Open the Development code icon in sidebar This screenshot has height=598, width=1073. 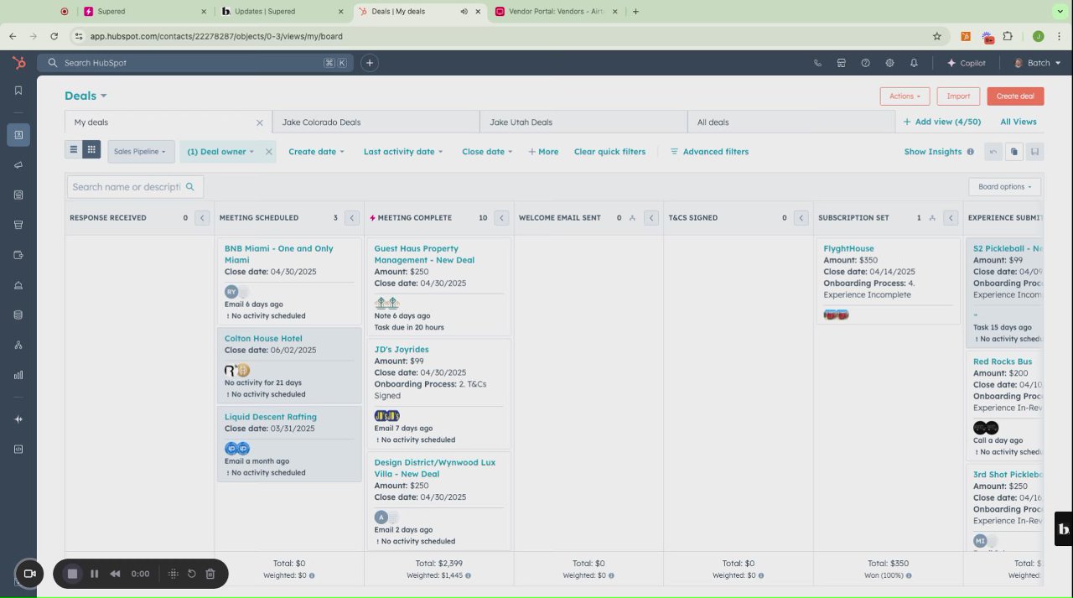coord(18,449)
